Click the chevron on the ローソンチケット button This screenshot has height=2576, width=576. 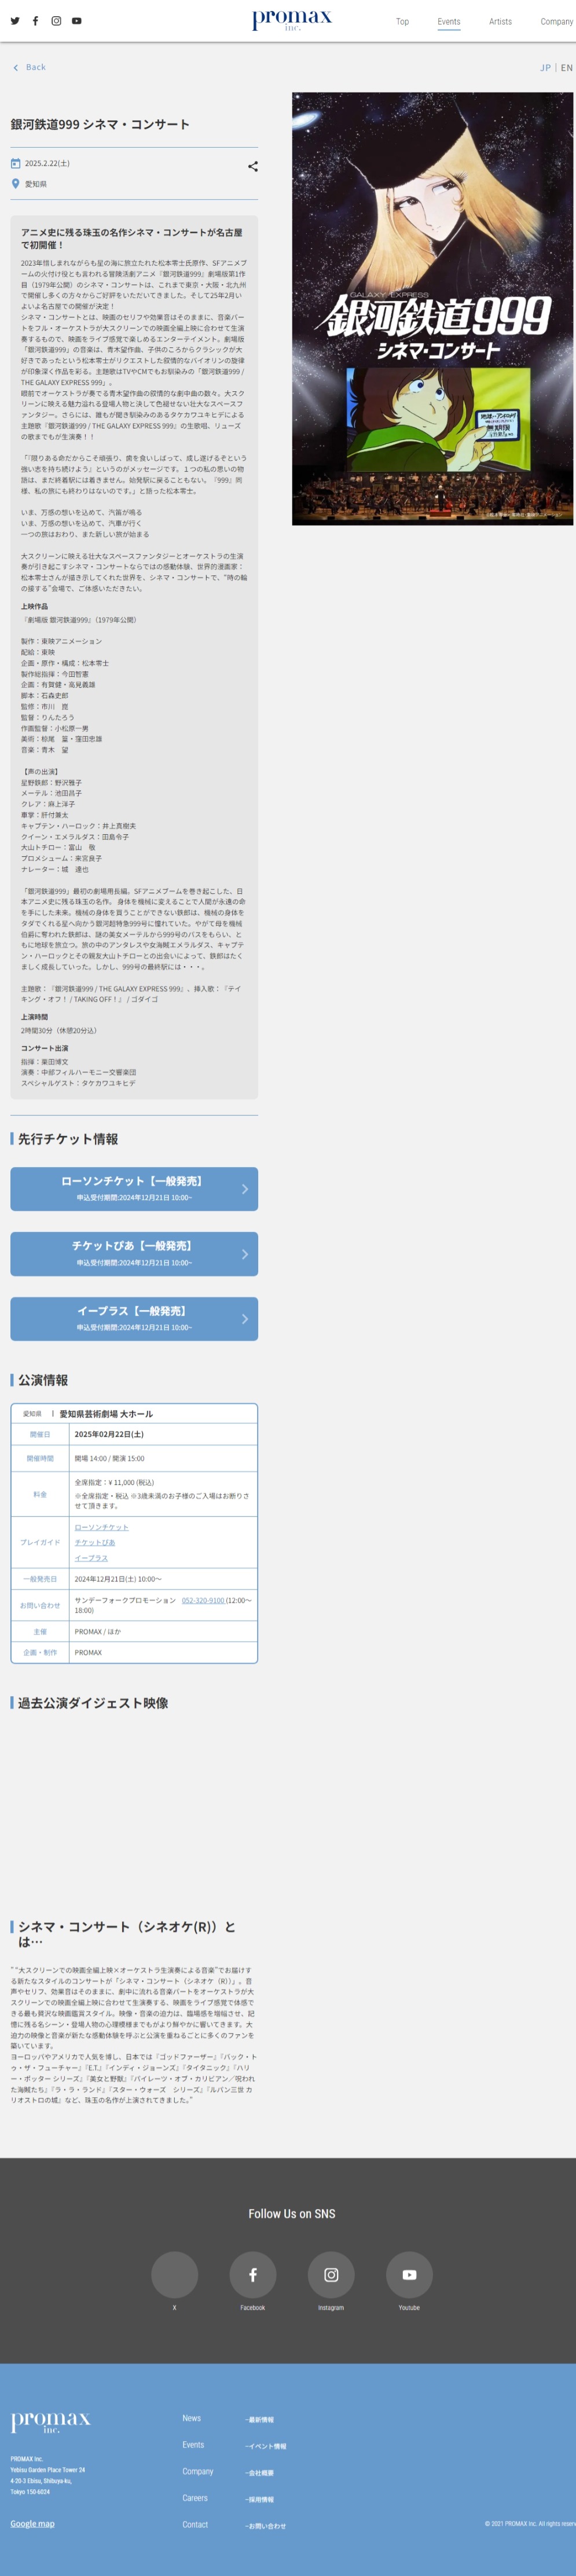point(245,1189)
